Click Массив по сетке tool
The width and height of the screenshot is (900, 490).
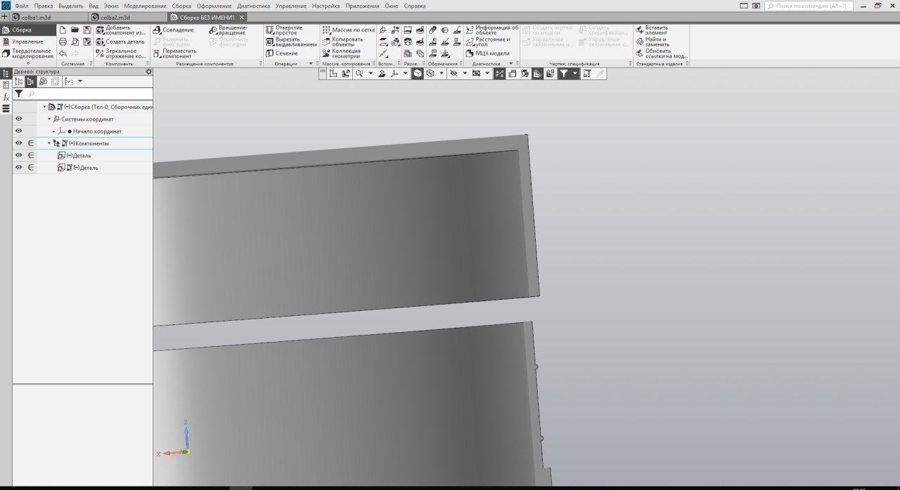pyautogui.click(x=348, y=30)
